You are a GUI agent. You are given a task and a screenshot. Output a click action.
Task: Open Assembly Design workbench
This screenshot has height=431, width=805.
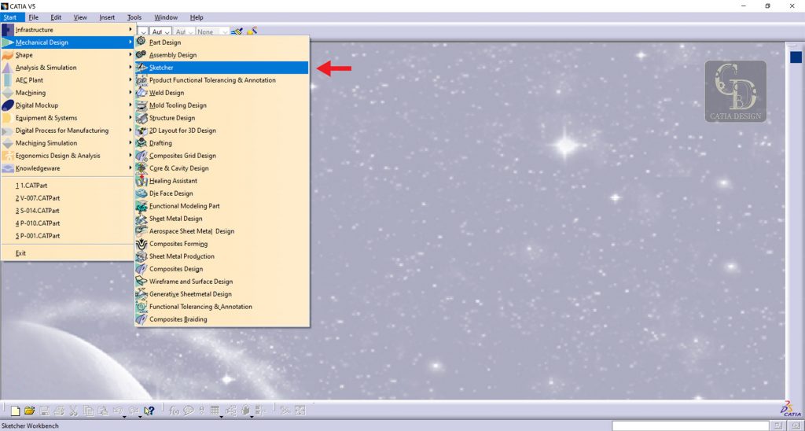click(222, 55)
